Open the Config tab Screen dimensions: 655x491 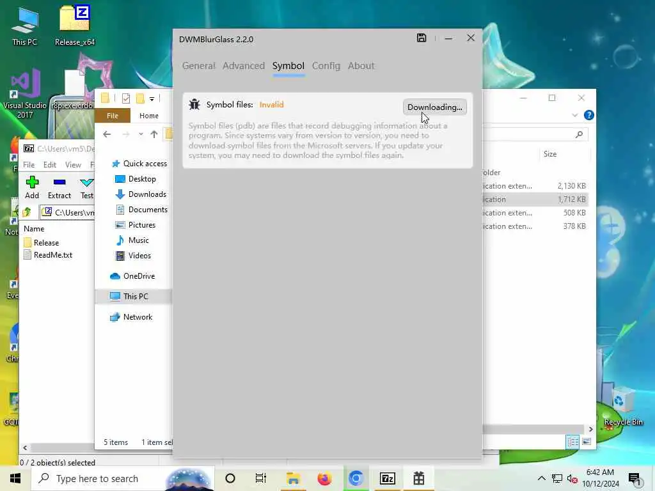(x=326, y=66)
